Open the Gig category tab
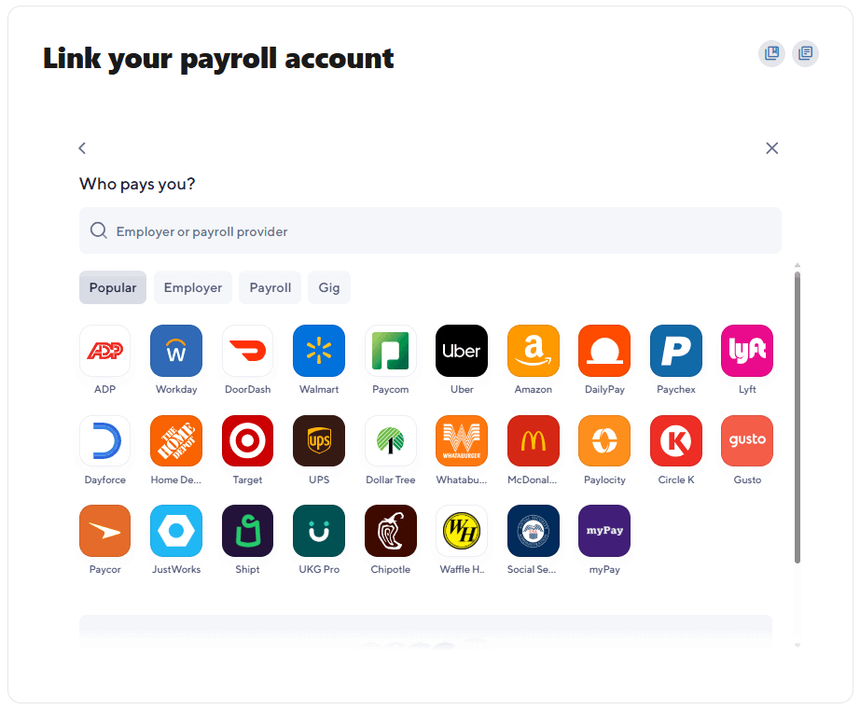The width and height of the screenshot is (860, 709). [329, 287]
